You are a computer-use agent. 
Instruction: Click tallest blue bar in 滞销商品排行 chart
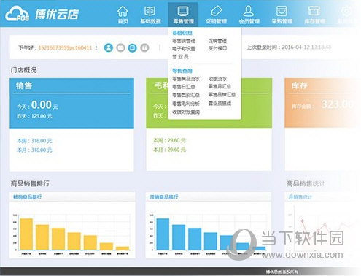(x=163, y=234)
